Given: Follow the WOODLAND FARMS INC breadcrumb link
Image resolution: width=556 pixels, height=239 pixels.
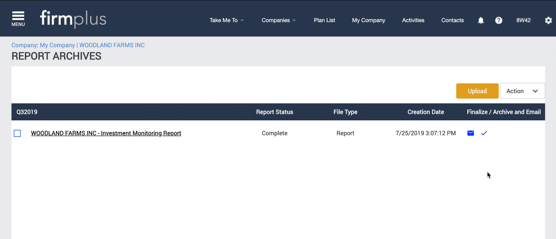Looking at the screenshot, I should pyautogui.click(x=112, y=45).
